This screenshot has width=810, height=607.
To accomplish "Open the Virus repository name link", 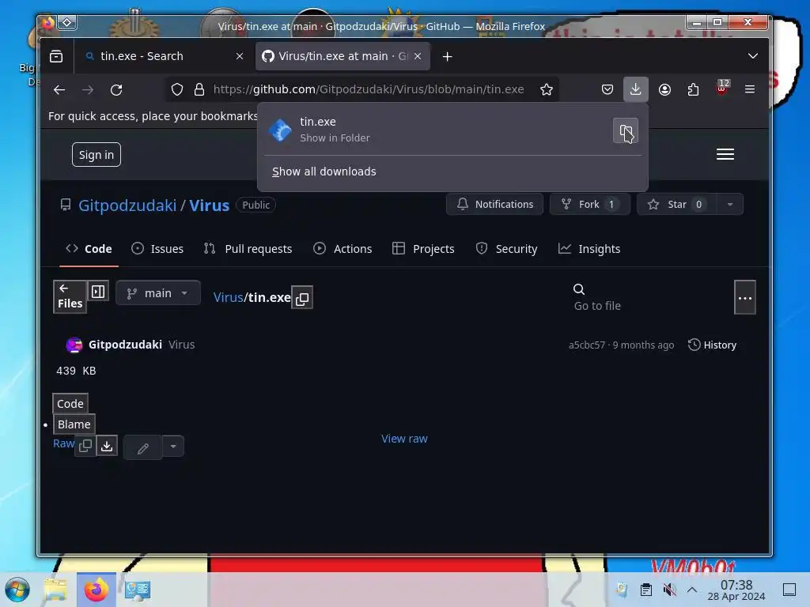I will (209, 205).
